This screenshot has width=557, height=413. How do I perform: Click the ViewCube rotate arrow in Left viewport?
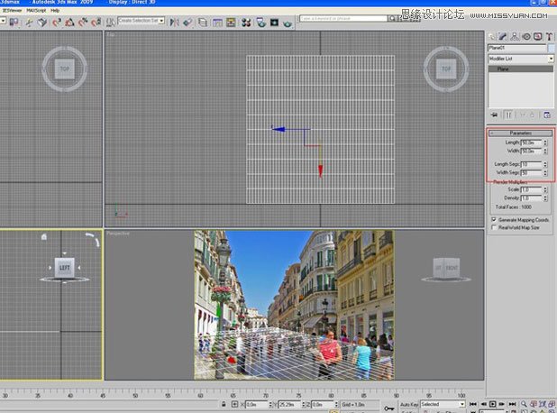[93, 238]
